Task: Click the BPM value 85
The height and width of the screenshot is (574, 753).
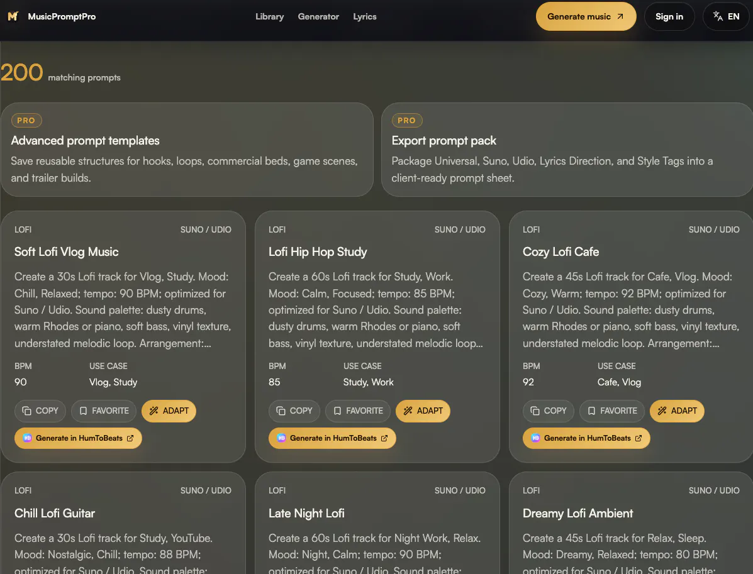Action: pos(274,382)
